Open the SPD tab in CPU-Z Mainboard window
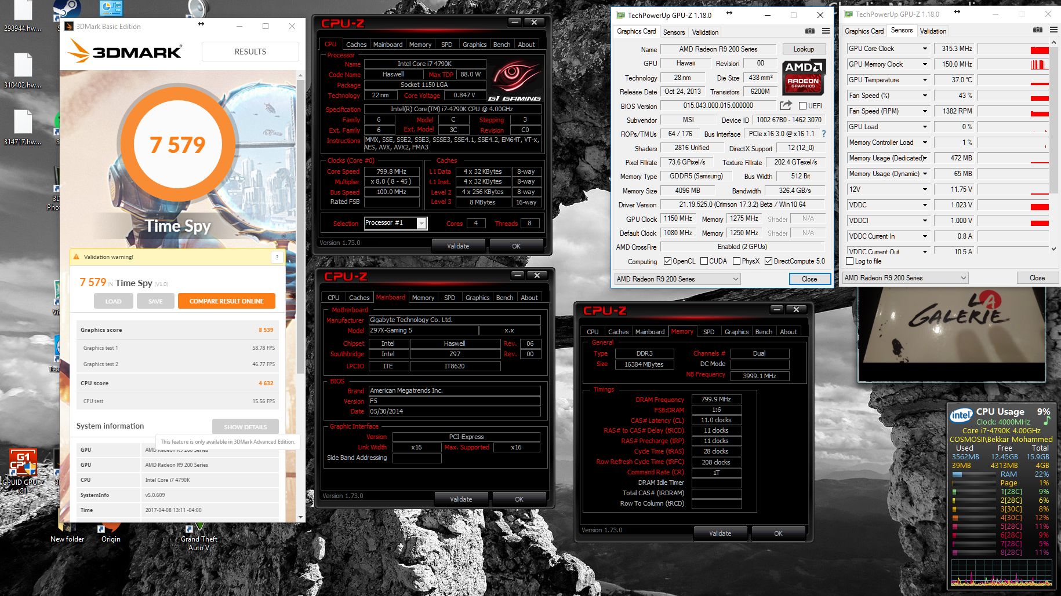The image size is (1061, 596). coord(449,298)
